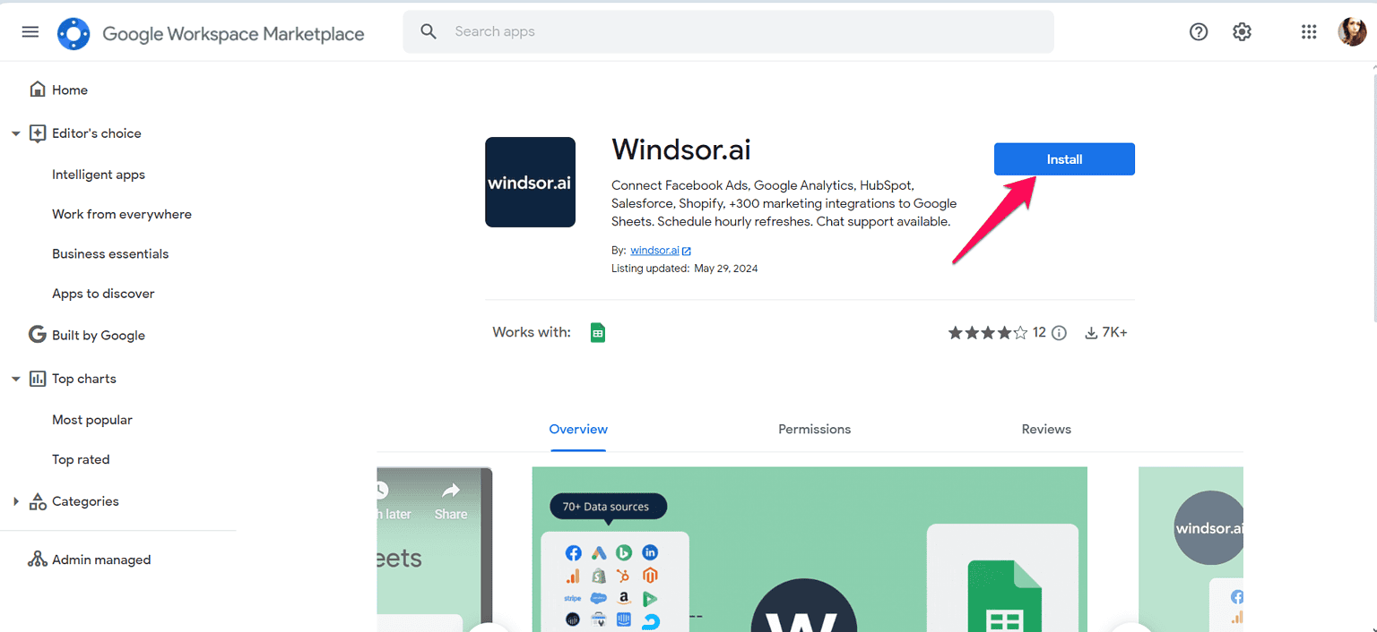Click the Windsor.ai app logo

point(530,182)
